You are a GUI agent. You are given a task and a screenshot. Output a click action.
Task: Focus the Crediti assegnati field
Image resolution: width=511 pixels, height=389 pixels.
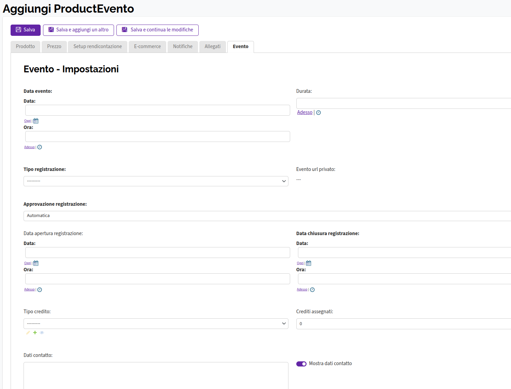[403, 324]
